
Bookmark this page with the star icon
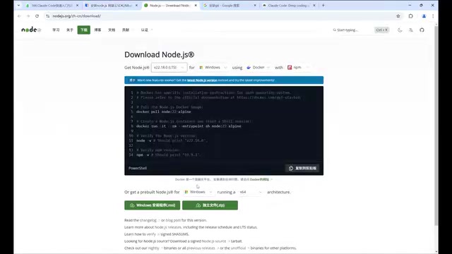(398, 16)
